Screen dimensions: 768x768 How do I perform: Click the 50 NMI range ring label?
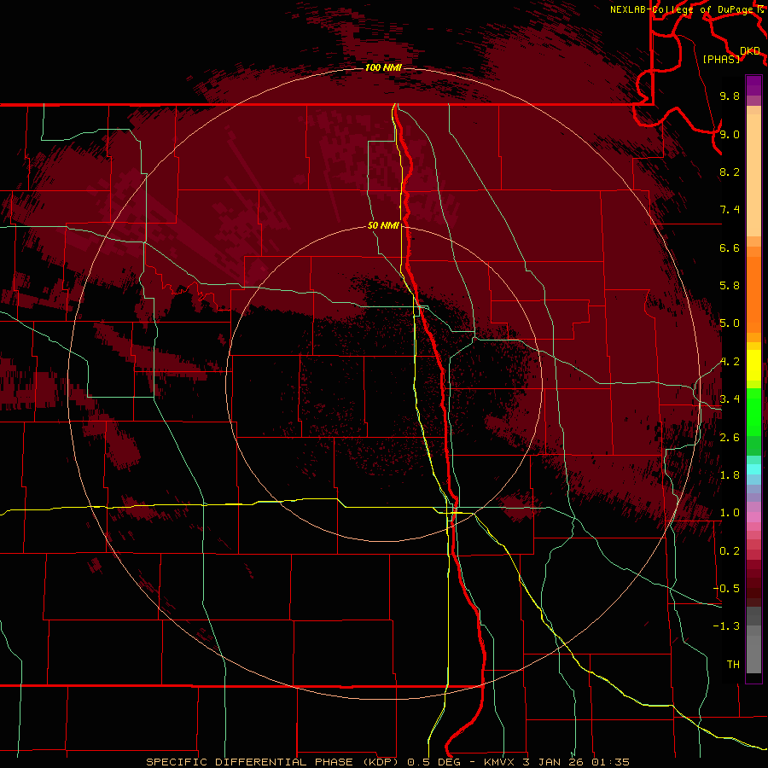[383, 225]
